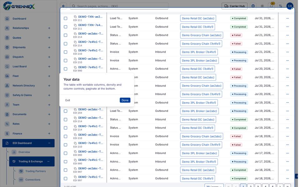Screen dimensions: 300x187
Task: Collapse the EDI Dashboard section
Action: click(49, 143)
